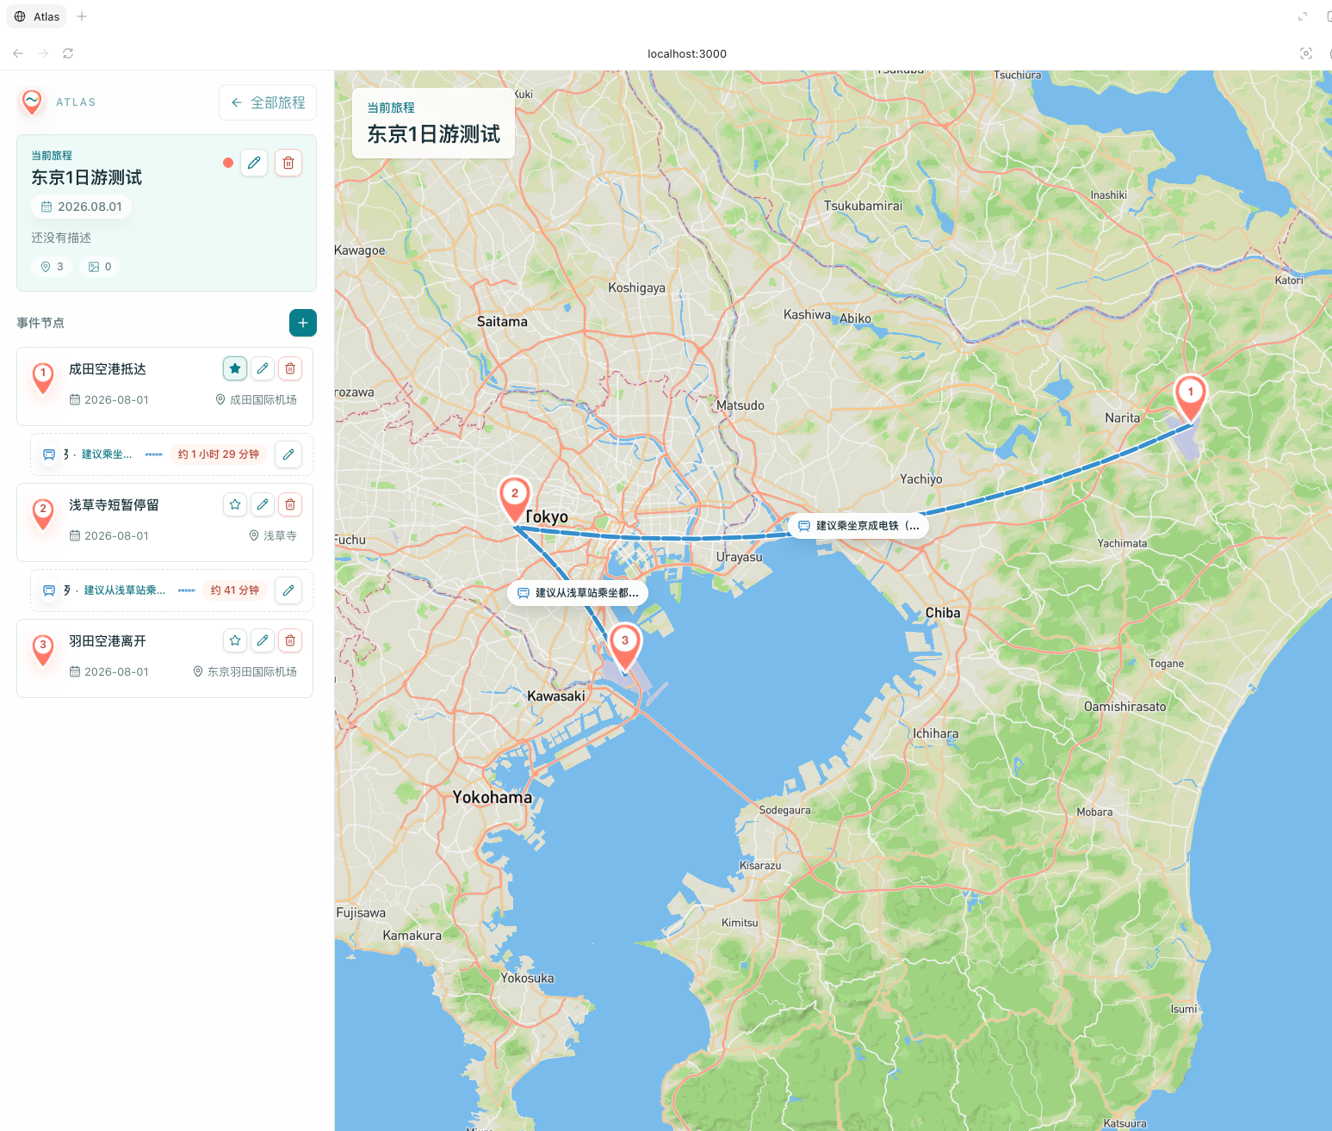Screen dimensions: 1332x1131
Task: Click the Yokohama label on the map
Action: 493,798
